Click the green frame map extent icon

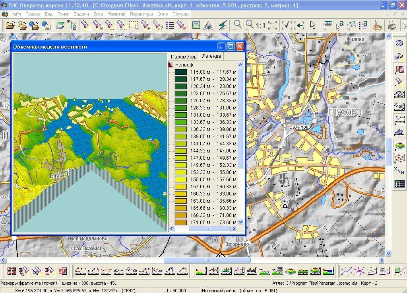click(196, 25)
